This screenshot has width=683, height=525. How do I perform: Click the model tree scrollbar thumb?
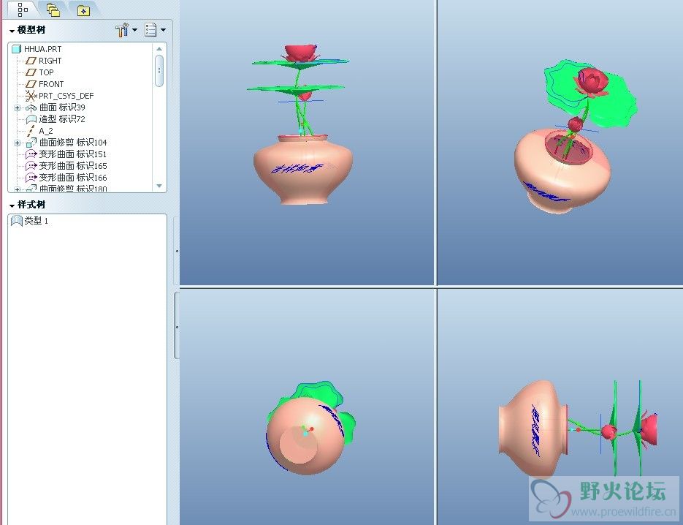click(159, 71)
